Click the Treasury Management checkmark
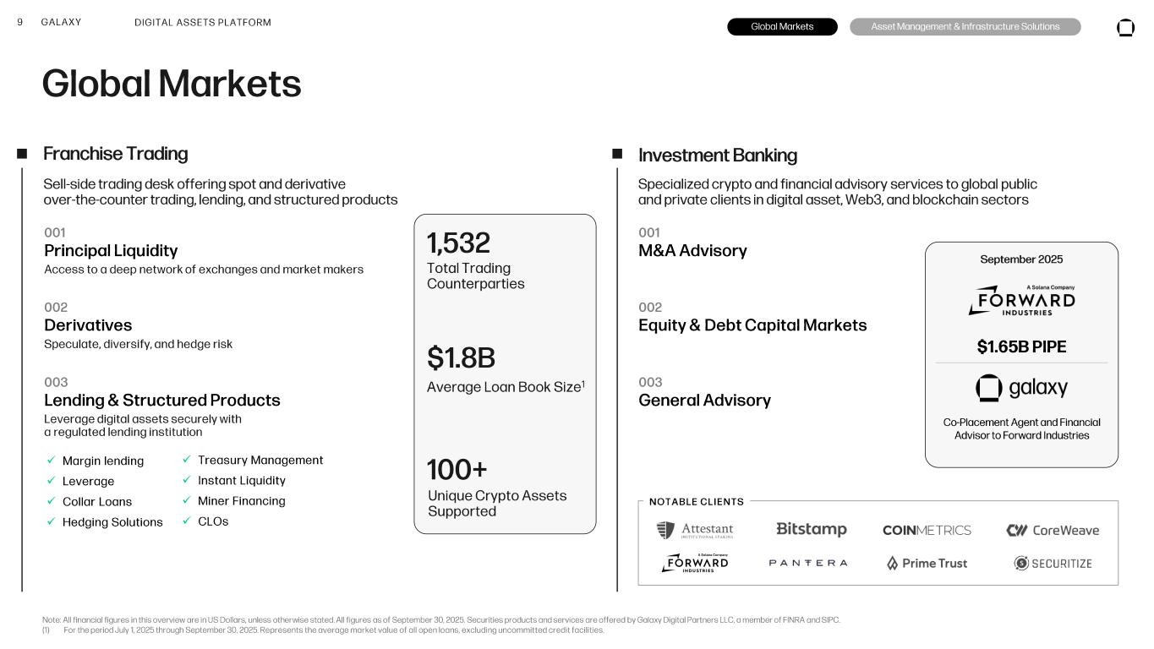1154x649 pixels. tap(187, 460)
